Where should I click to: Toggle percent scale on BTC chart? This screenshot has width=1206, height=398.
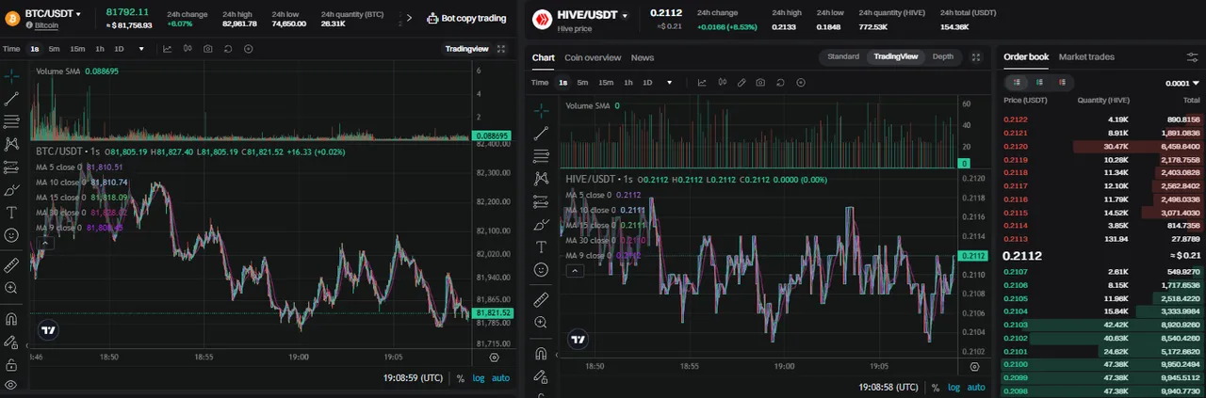[461, 378]
